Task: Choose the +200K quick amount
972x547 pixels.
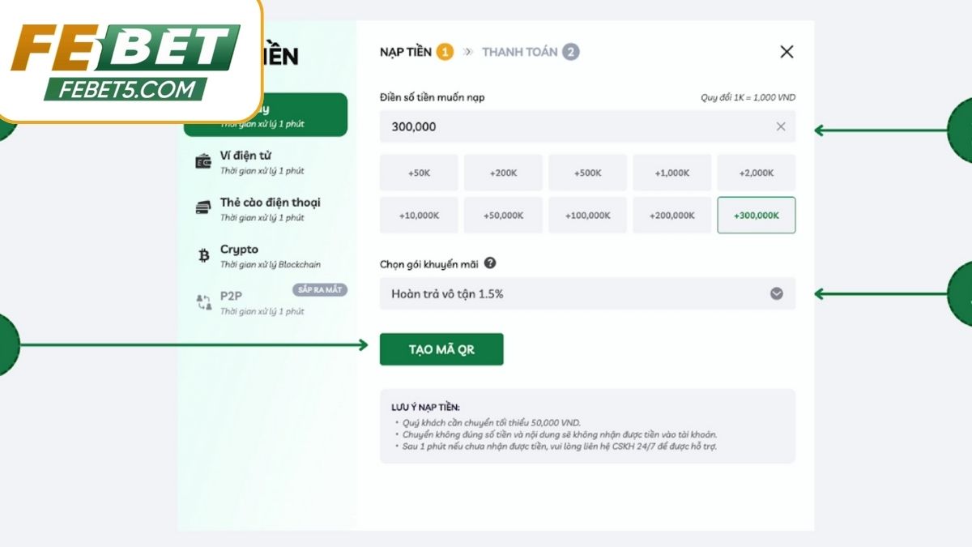Action: [503, 173]
